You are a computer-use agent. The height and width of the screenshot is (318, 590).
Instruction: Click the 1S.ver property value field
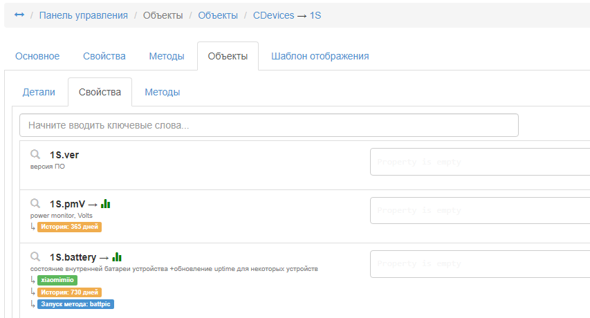coord(480,162)
